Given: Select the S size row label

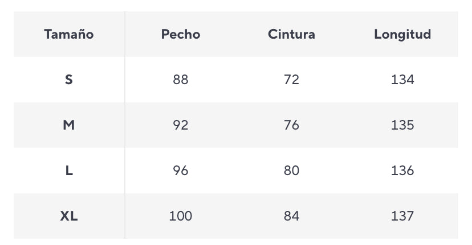Looking at the screenshot, I should 69,80.
